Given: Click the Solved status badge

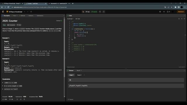Looking at the screenshot, I should point(59,21).
